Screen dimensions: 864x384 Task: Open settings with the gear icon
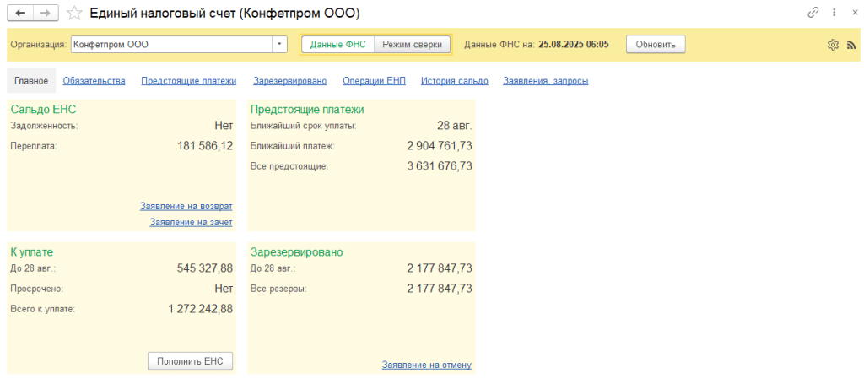point(833,45)
